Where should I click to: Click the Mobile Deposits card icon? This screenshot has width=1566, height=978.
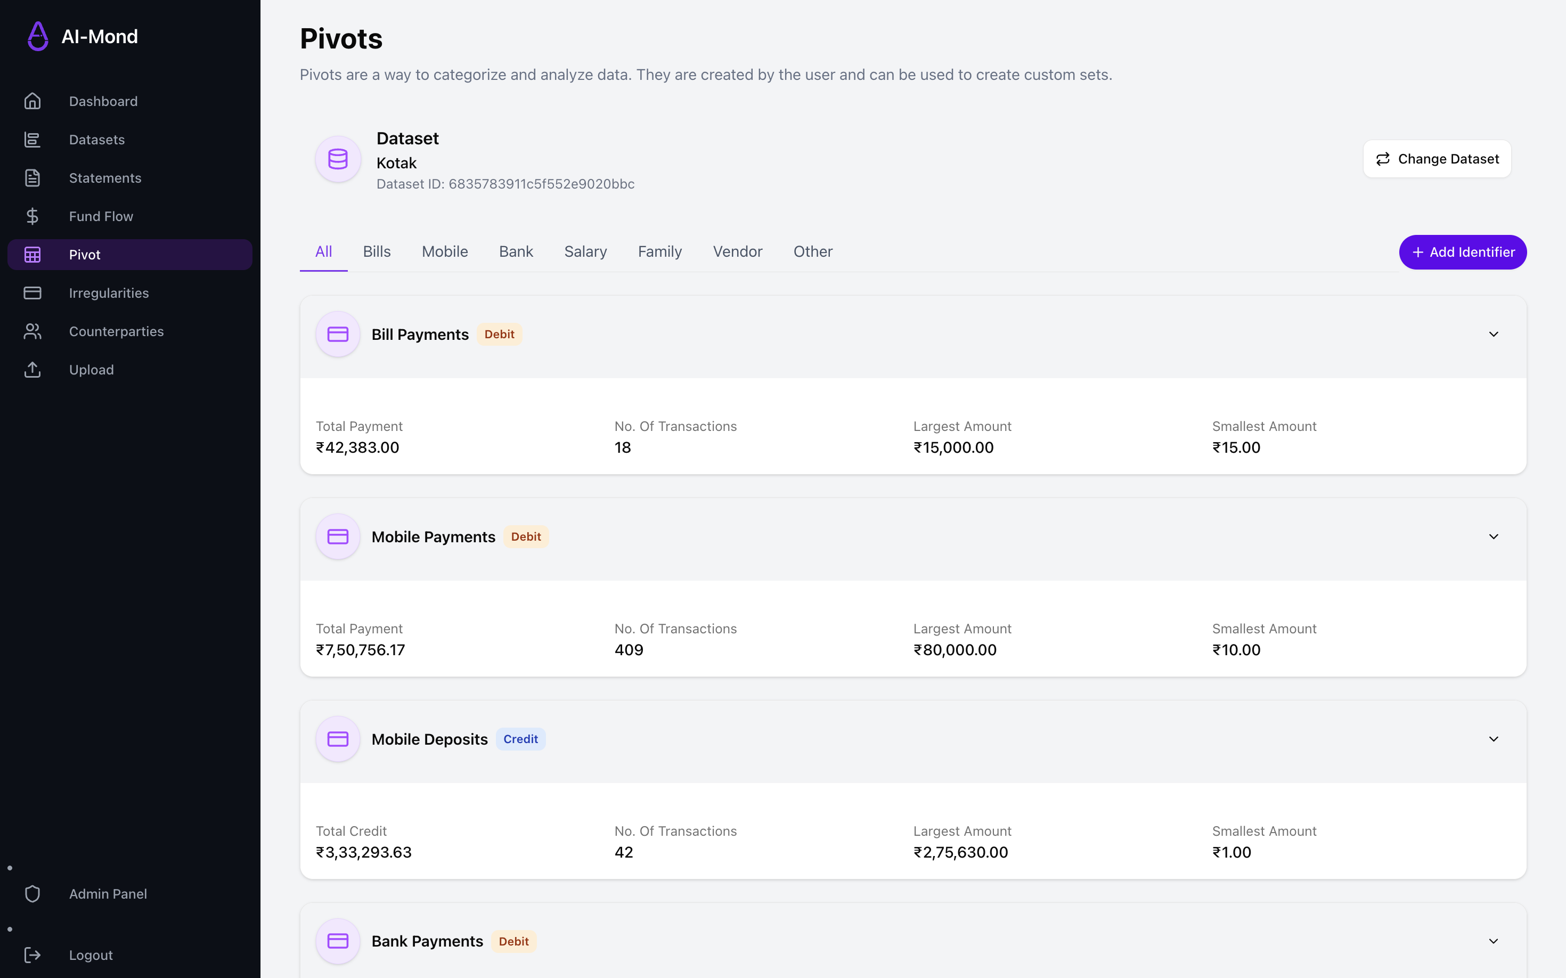[x=338, y=739]
